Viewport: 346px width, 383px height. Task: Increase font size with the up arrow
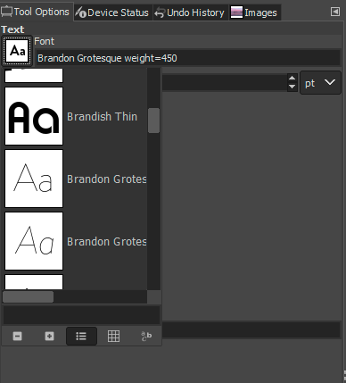click(x=292, y=79)
